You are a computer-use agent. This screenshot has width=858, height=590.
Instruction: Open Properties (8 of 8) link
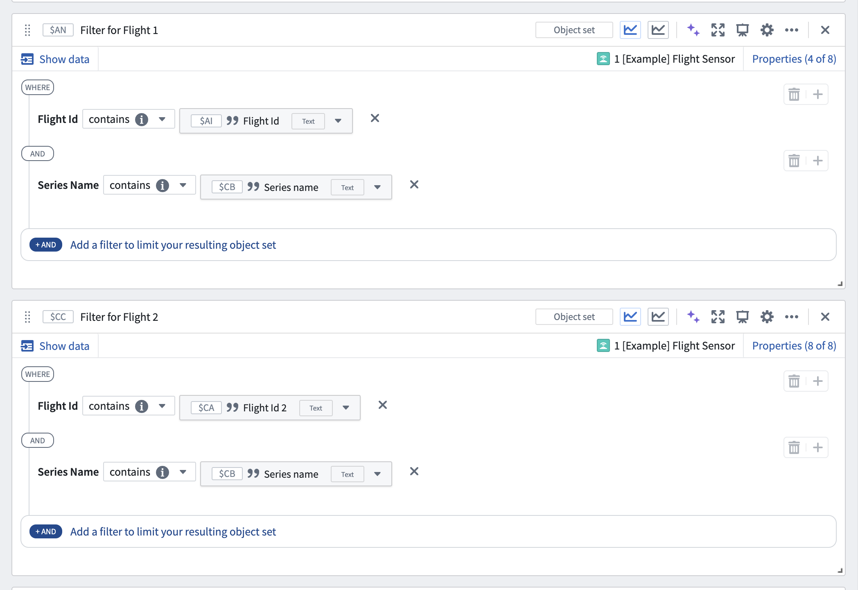tap(794, 346)
